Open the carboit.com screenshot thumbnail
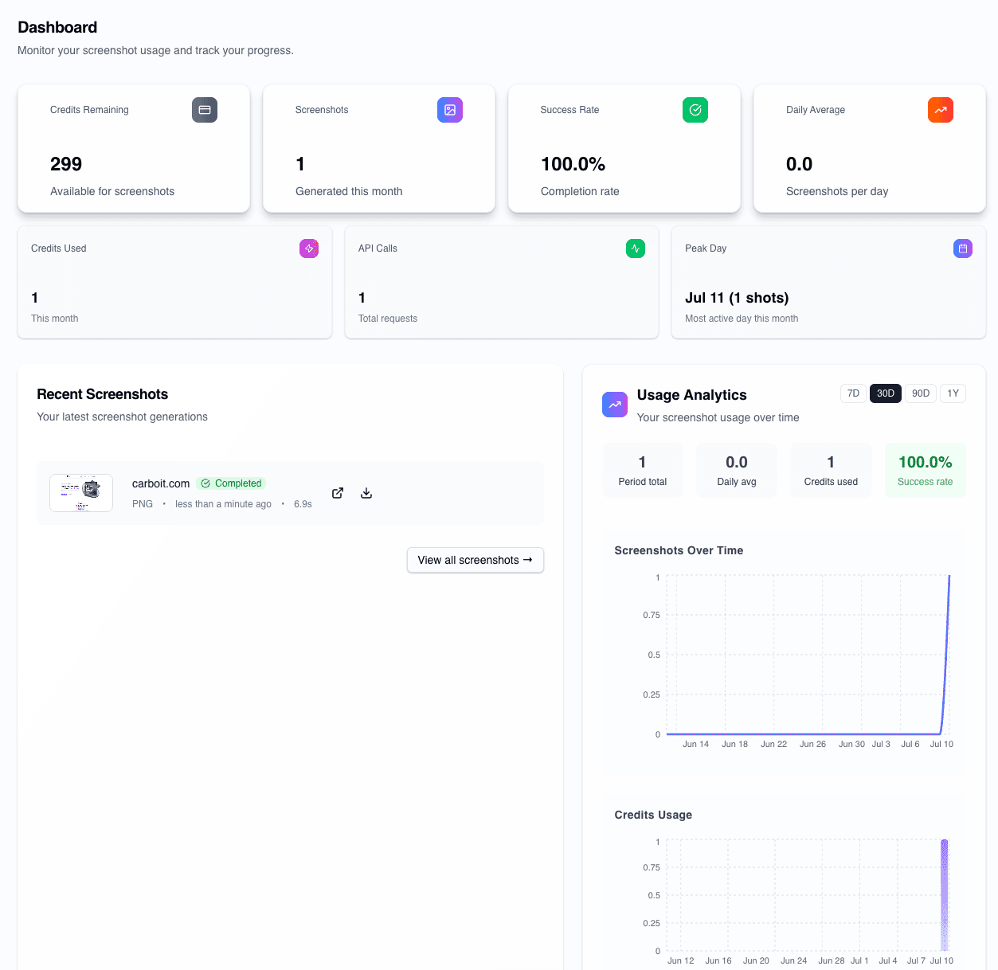998x970 pixels. tap(81, 493)
